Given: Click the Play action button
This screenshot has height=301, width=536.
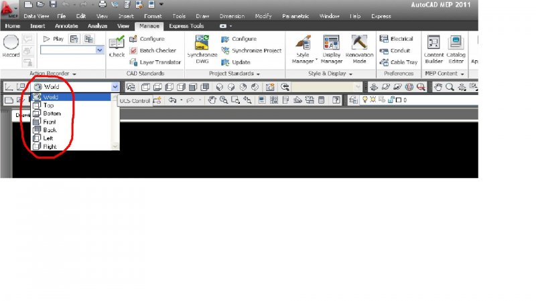Looking at the screenshot, I should pos(54,39).
